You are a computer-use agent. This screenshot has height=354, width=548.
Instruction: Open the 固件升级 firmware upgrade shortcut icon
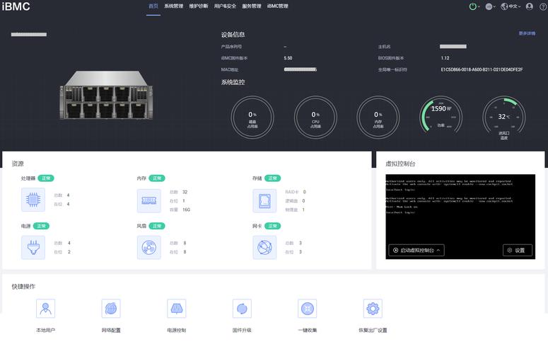[x=242, y=309]
